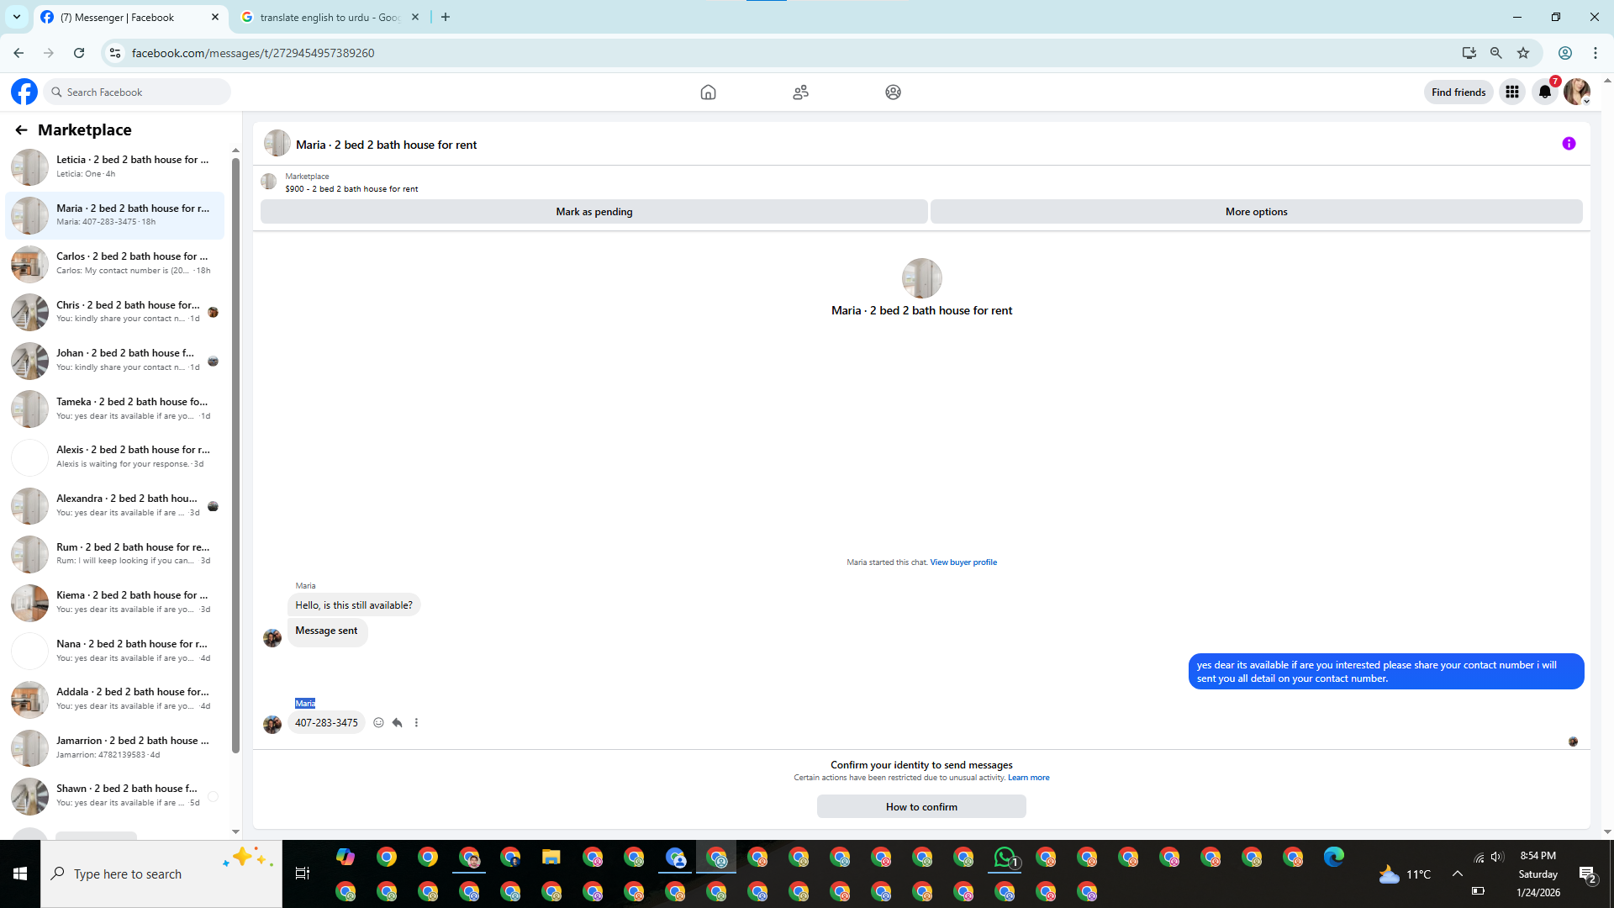Click the Mark as pending button
The height and width of the screenshot is (908, 1614).
coord(593,212)
